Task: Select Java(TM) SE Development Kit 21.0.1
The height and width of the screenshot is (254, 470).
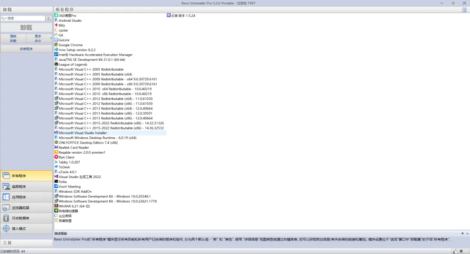Action: click(92, 59)
